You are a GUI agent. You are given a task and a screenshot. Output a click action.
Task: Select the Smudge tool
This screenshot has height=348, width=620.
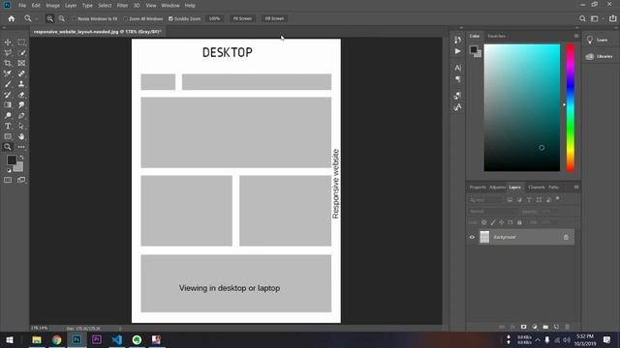pyautogui.click(x=21, y=105)
